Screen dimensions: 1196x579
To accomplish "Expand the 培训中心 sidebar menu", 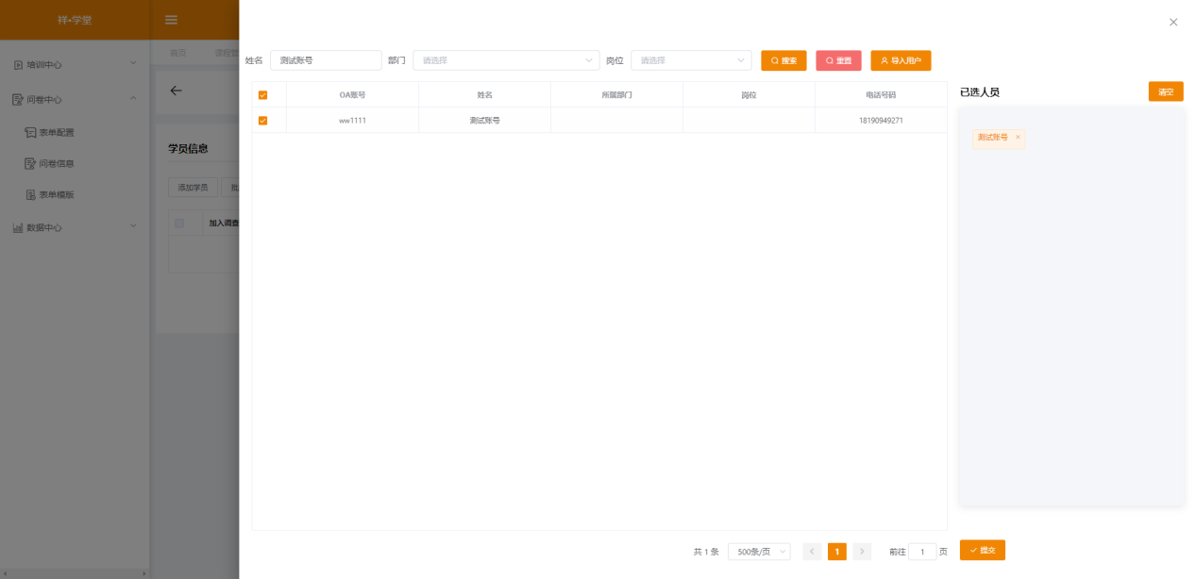I will coord(74,65).
